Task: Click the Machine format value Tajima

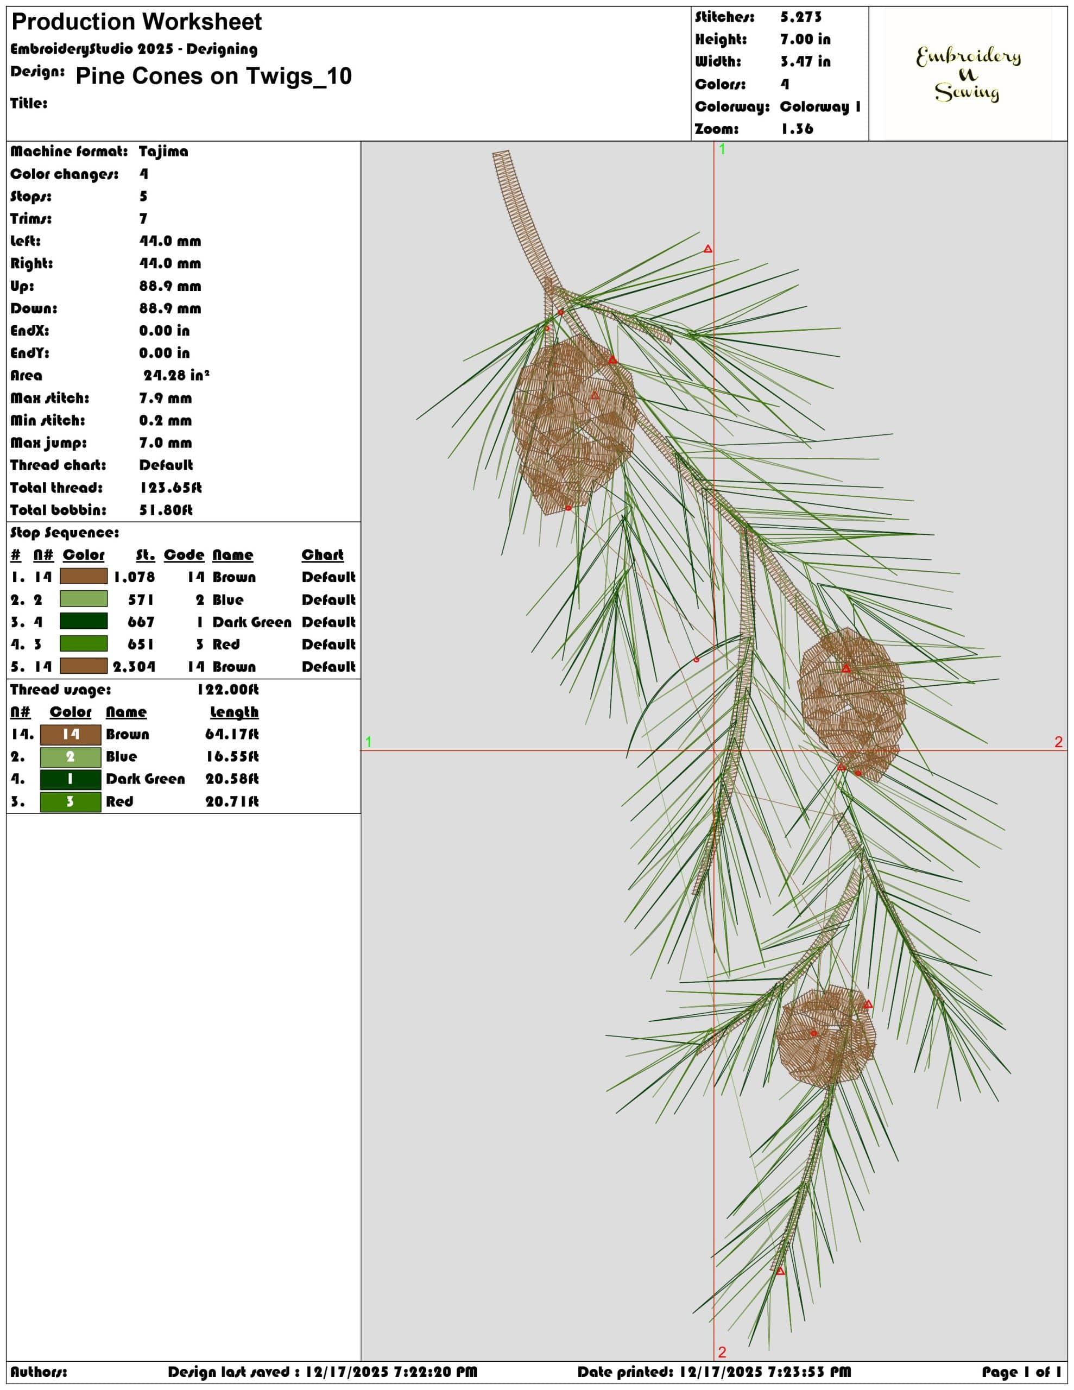Action: 163,151
